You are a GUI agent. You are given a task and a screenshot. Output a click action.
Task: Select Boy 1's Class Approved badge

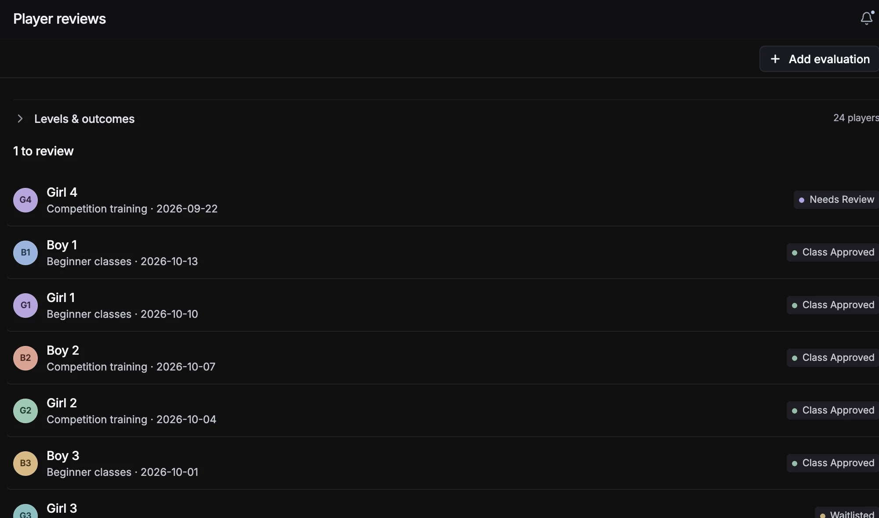point(833,252)
